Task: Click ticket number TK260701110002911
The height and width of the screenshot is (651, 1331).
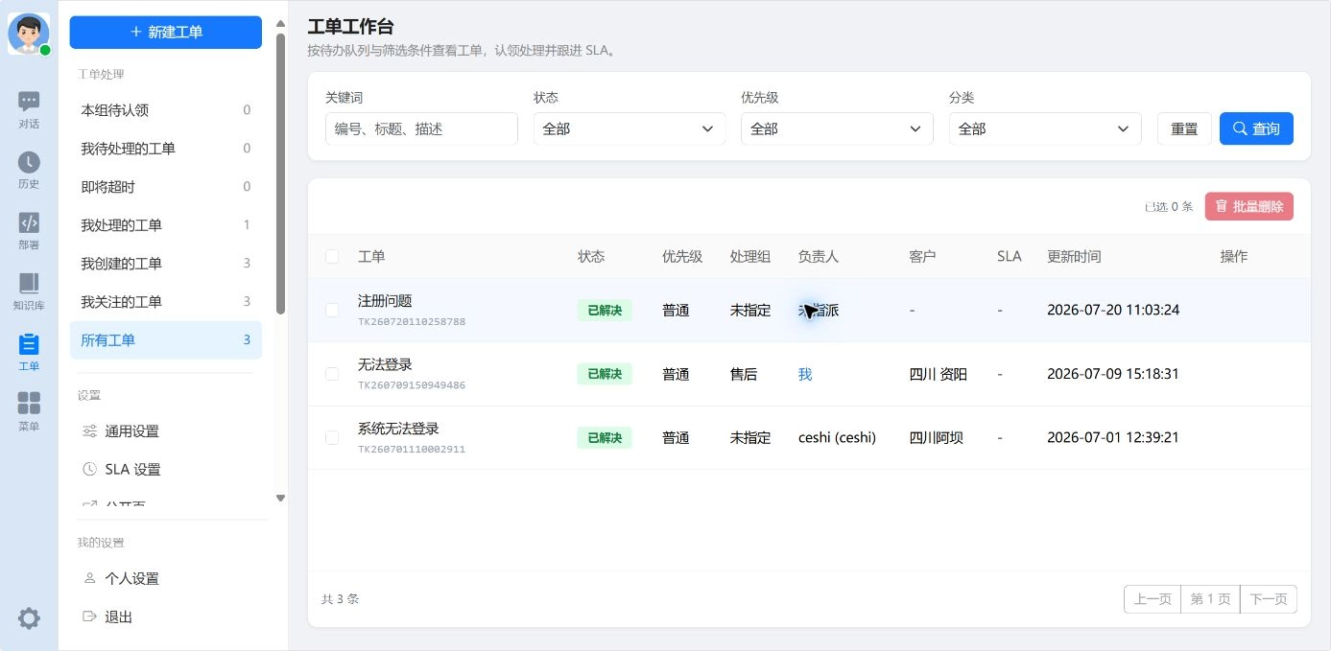Action: [412, 449]
